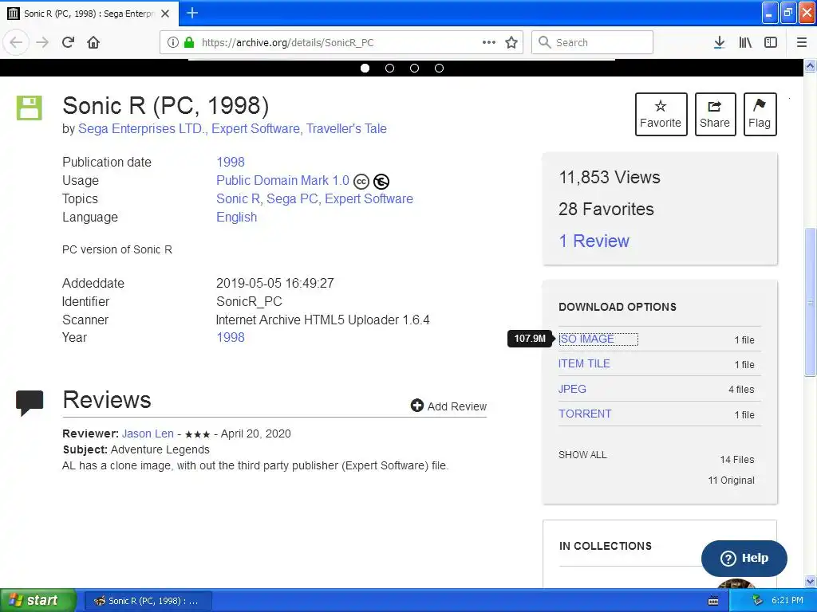Click the Reviews speech bubble icon
The height and width of the screenshot is (612, 817).
coord(30,402)
